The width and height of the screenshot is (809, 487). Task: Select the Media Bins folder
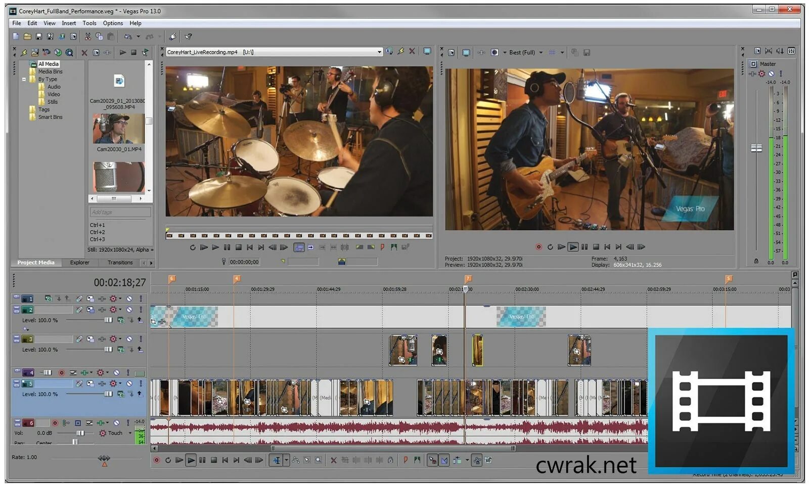[x=51, y=72]
